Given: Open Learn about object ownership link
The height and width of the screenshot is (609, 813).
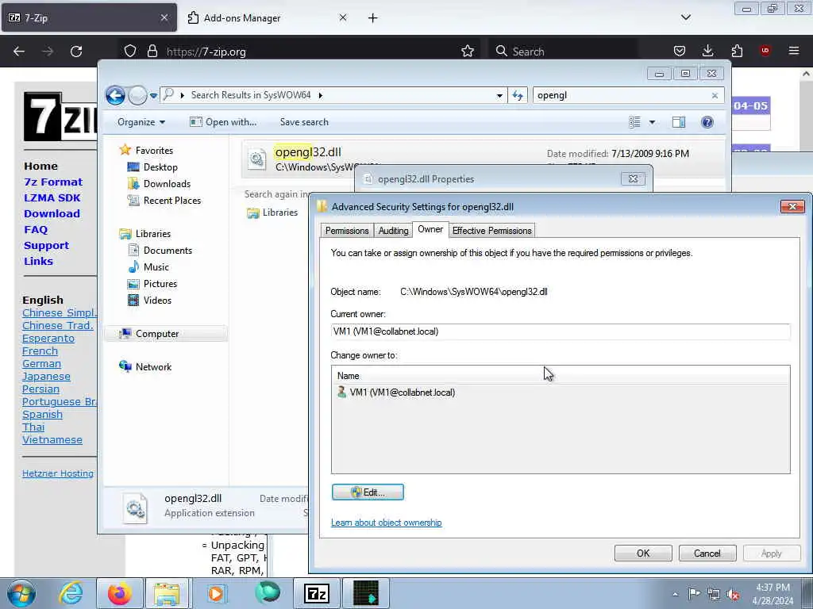Looking at the screenshot, I should [x=387, y=523].
